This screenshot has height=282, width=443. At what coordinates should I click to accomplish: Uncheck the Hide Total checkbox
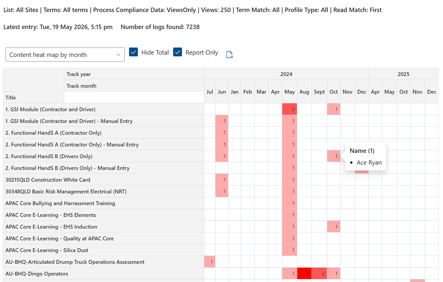[x=133, y=52]
